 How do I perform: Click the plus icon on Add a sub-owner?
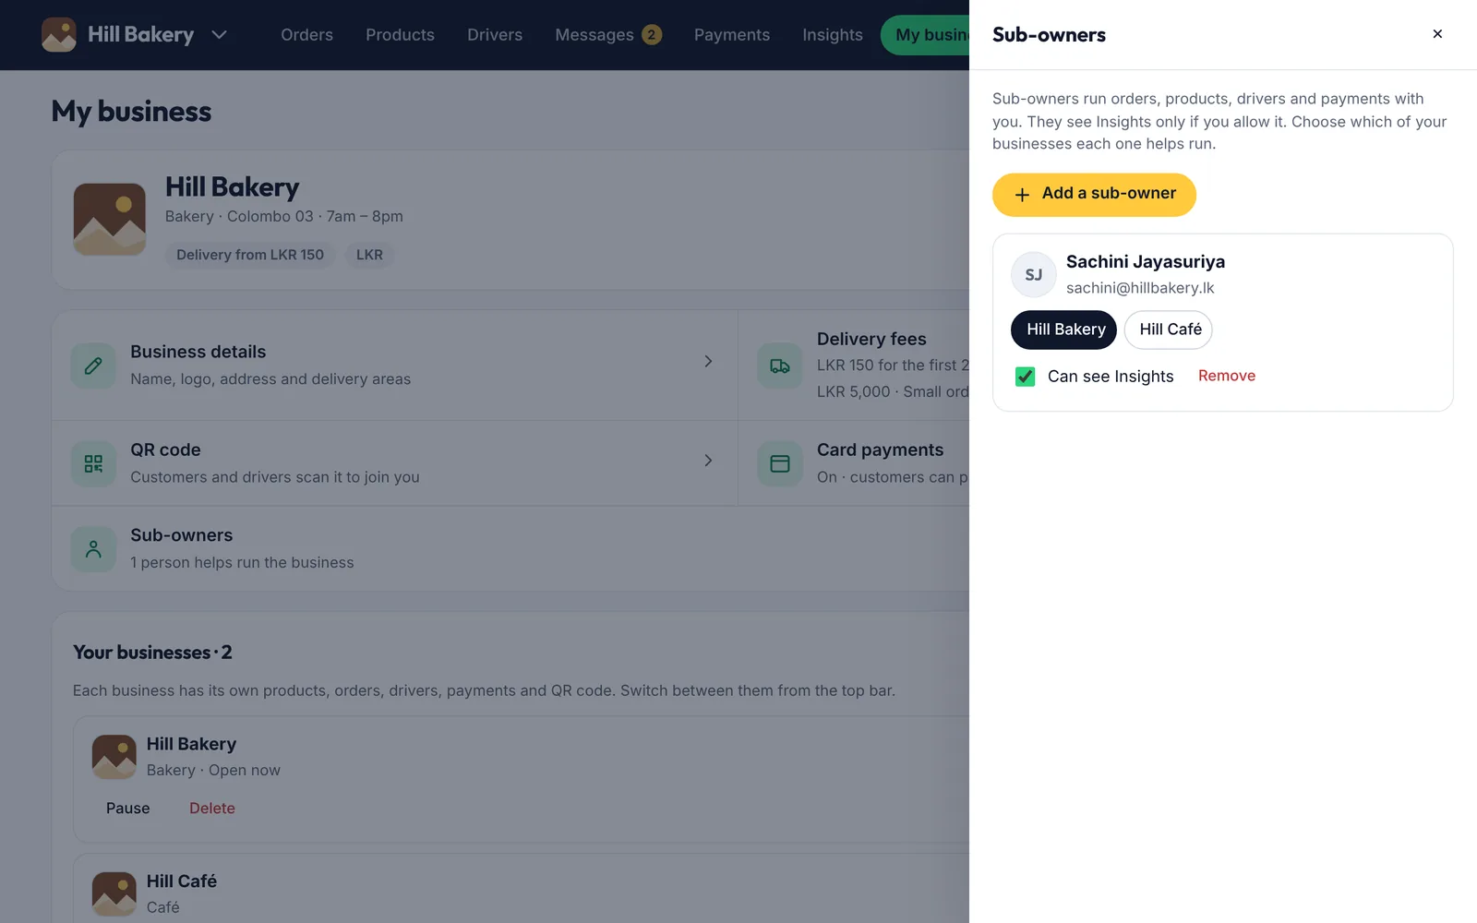1022,195
